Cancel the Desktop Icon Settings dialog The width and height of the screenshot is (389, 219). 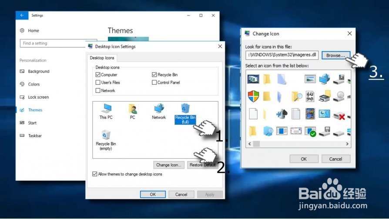(x=181, y=195)
